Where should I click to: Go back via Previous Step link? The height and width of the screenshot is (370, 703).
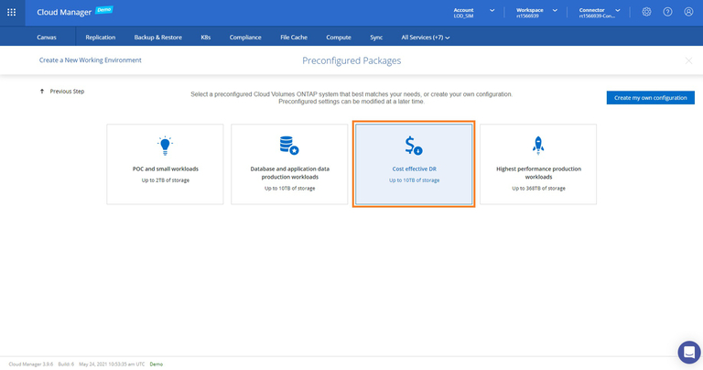[62, 92]
